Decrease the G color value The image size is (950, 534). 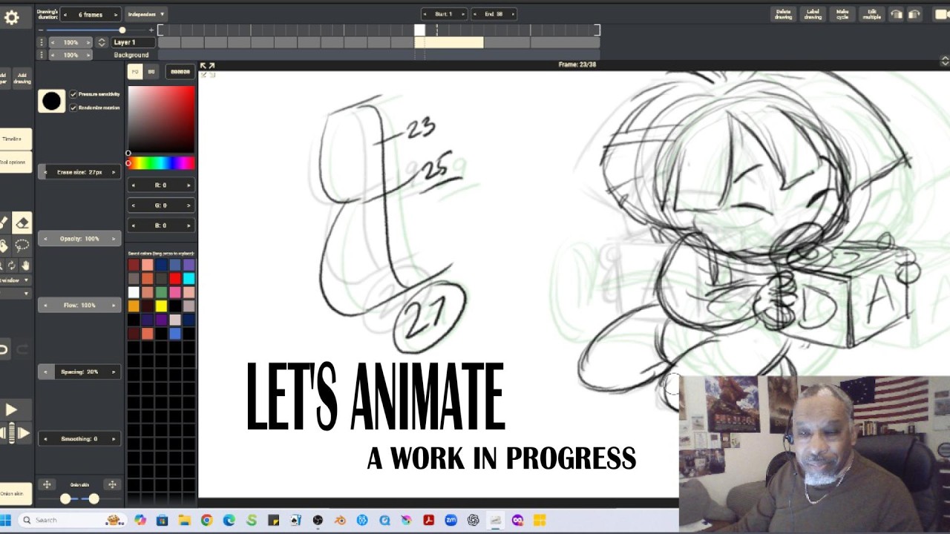click(x=133, y=205)
